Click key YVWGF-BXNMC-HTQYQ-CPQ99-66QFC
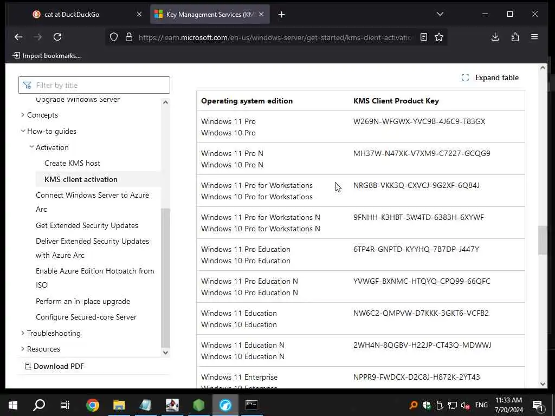The image size is (555, 416). click(x=422, y=281)
